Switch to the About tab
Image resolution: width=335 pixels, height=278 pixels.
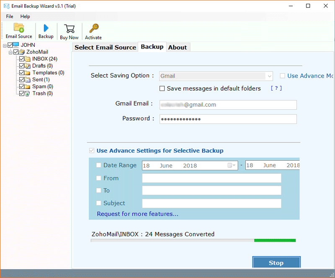click(177, 47)
